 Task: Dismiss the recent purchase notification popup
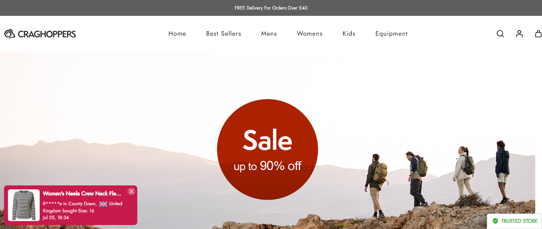click(x=131, y=191)
